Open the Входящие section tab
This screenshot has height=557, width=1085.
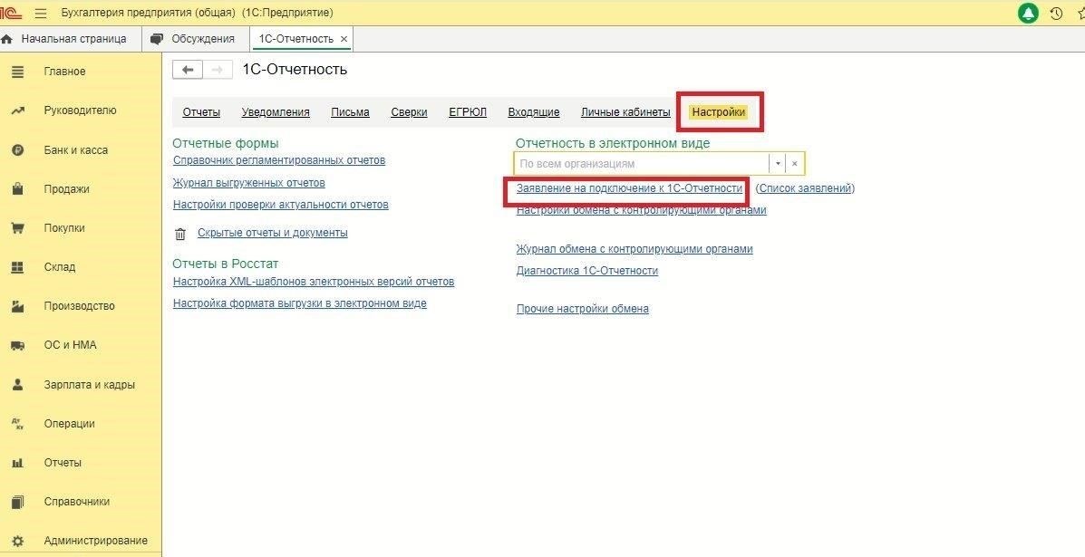point(534,112)
